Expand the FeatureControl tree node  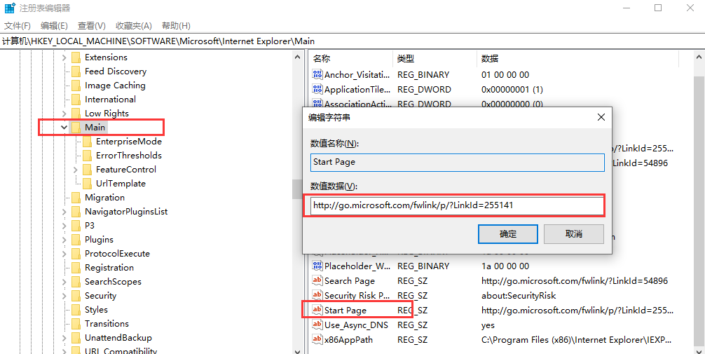[x=75, y=170]
